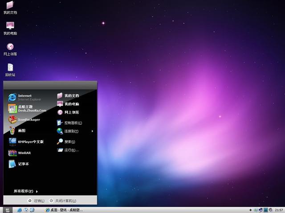The image size is (285, 213).
Task: Select the 我的电脑 desktop icon
Action: pyautogui.click(x=10, y=28)
